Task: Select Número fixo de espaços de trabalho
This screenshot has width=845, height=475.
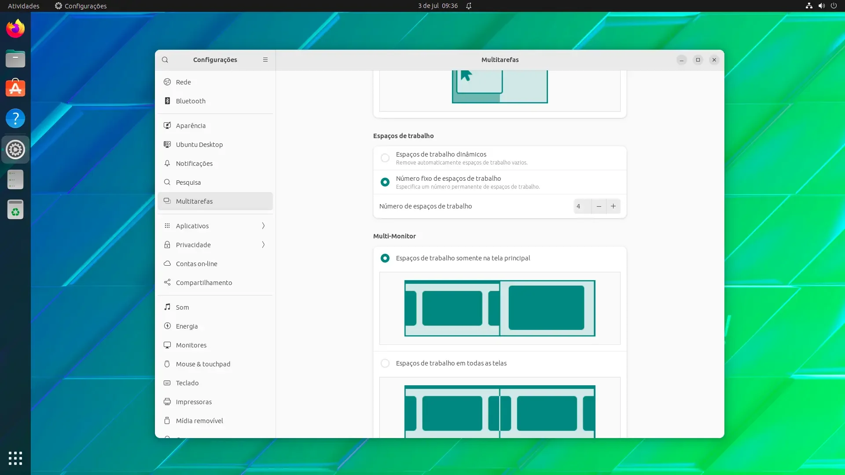Action: pos(385,182)
